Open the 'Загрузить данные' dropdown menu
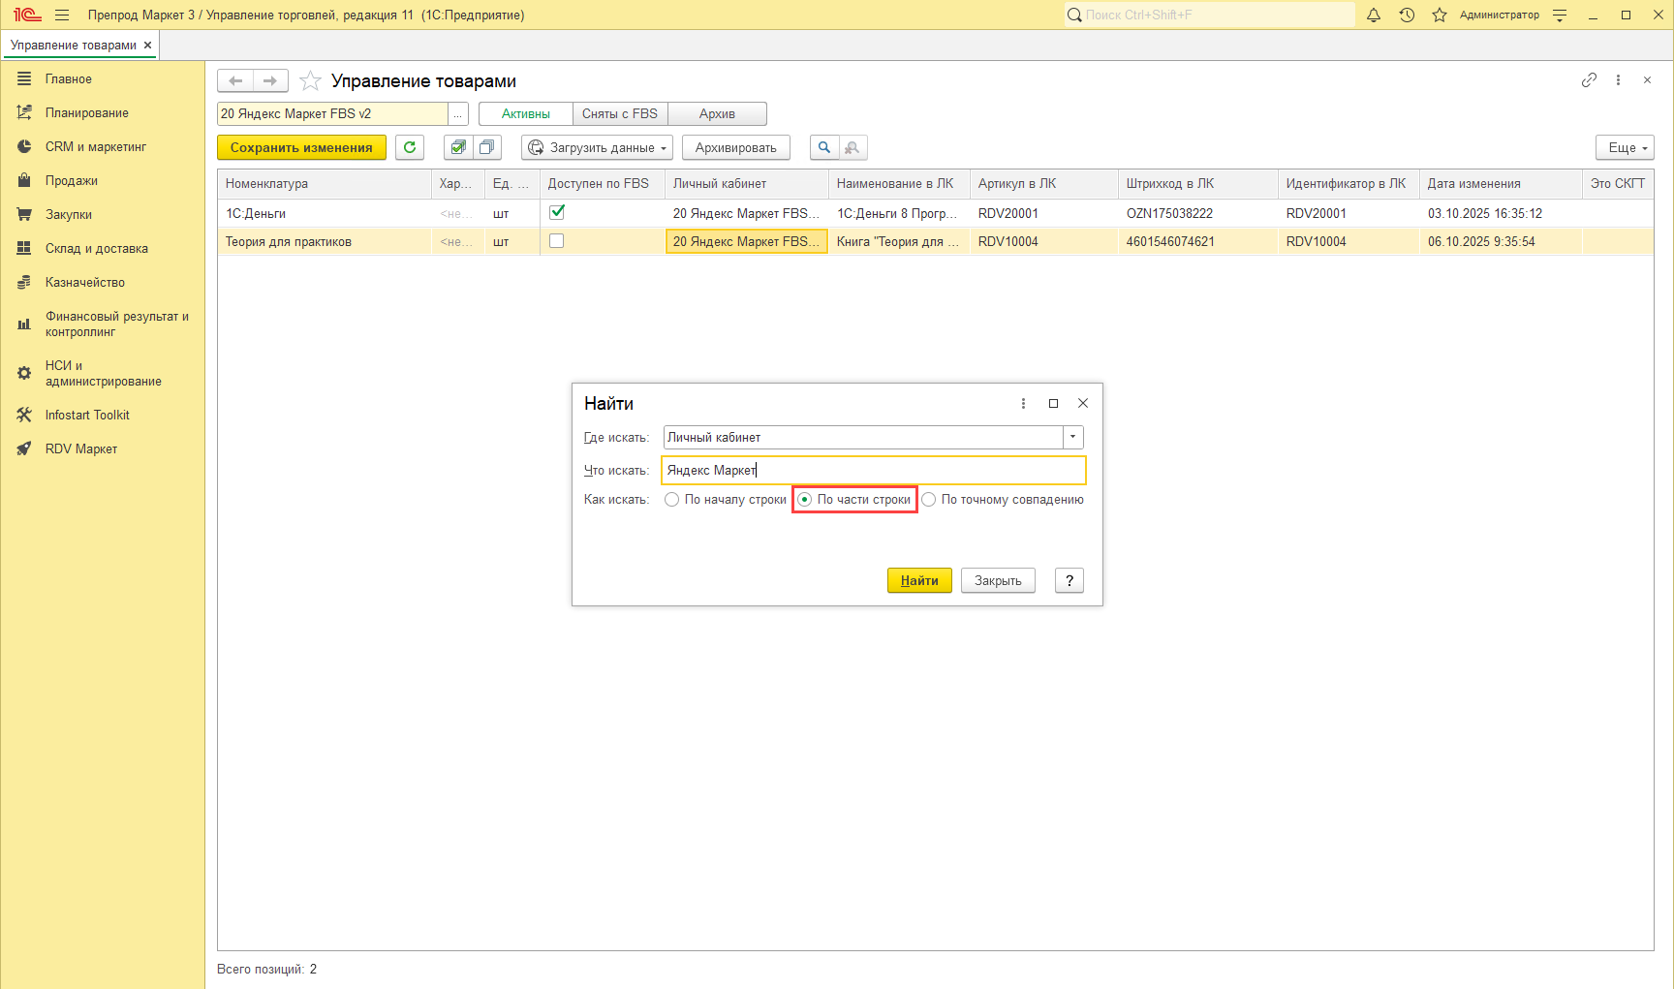1674x989 pixels. click(597, 147)
